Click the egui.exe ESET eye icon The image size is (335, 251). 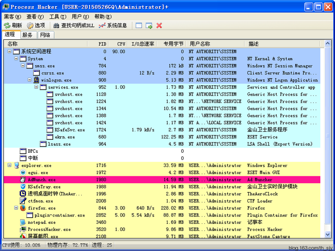click(23, 172)
